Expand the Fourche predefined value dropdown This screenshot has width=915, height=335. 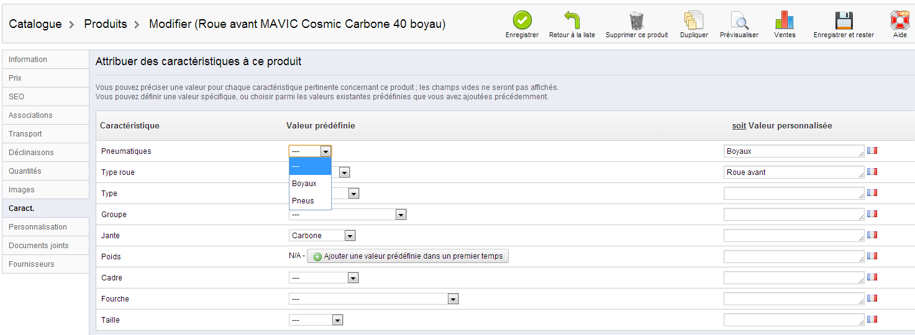click(x=373, y=299)
